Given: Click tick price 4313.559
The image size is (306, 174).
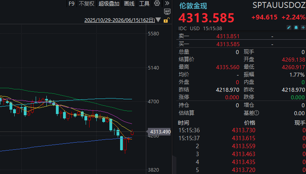Looking at the screenshot, I should point(243,146).
